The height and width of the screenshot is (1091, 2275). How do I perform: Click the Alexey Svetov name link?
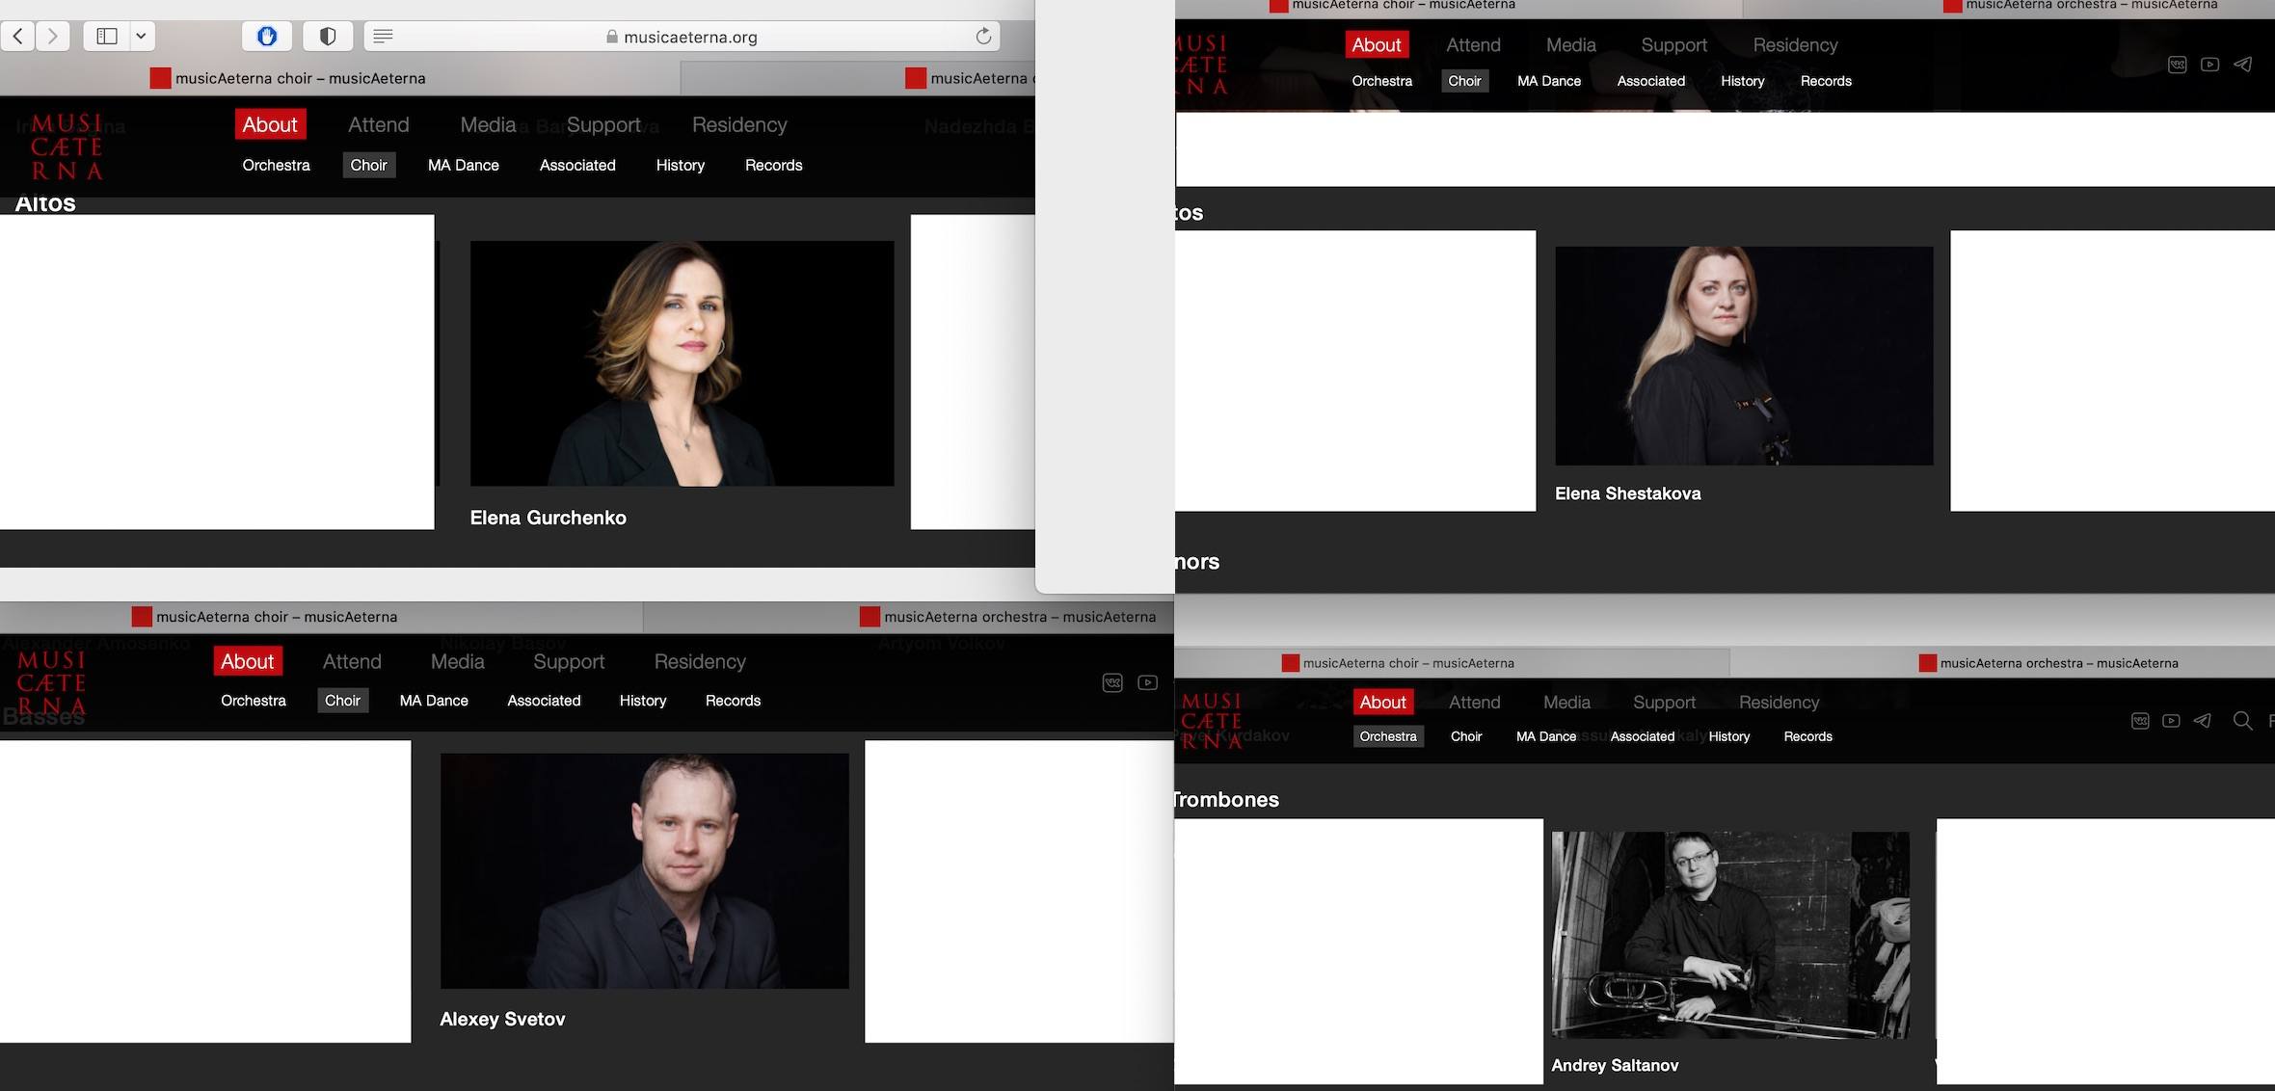(x=502, y=1019)
